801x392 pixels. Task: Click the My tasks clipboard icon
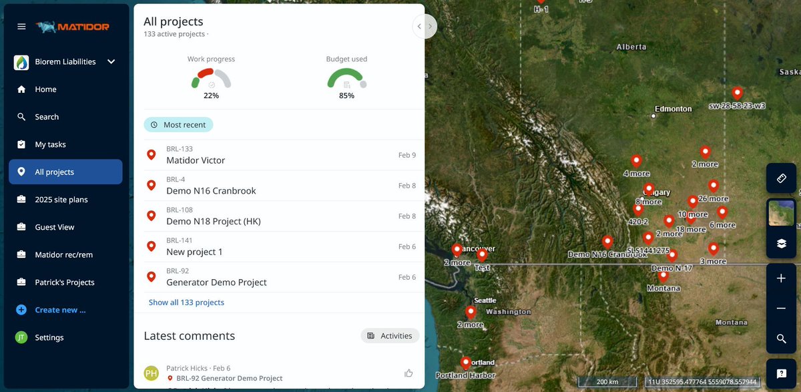pyautogui.click(x=21, y=144)
